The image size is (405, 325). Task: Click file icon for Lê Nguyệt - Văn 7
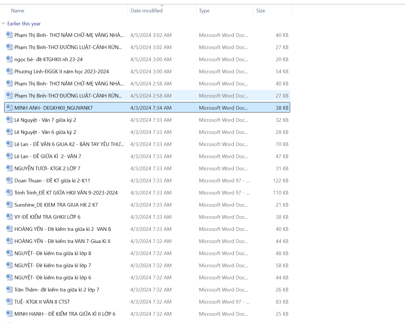(9, 120)
